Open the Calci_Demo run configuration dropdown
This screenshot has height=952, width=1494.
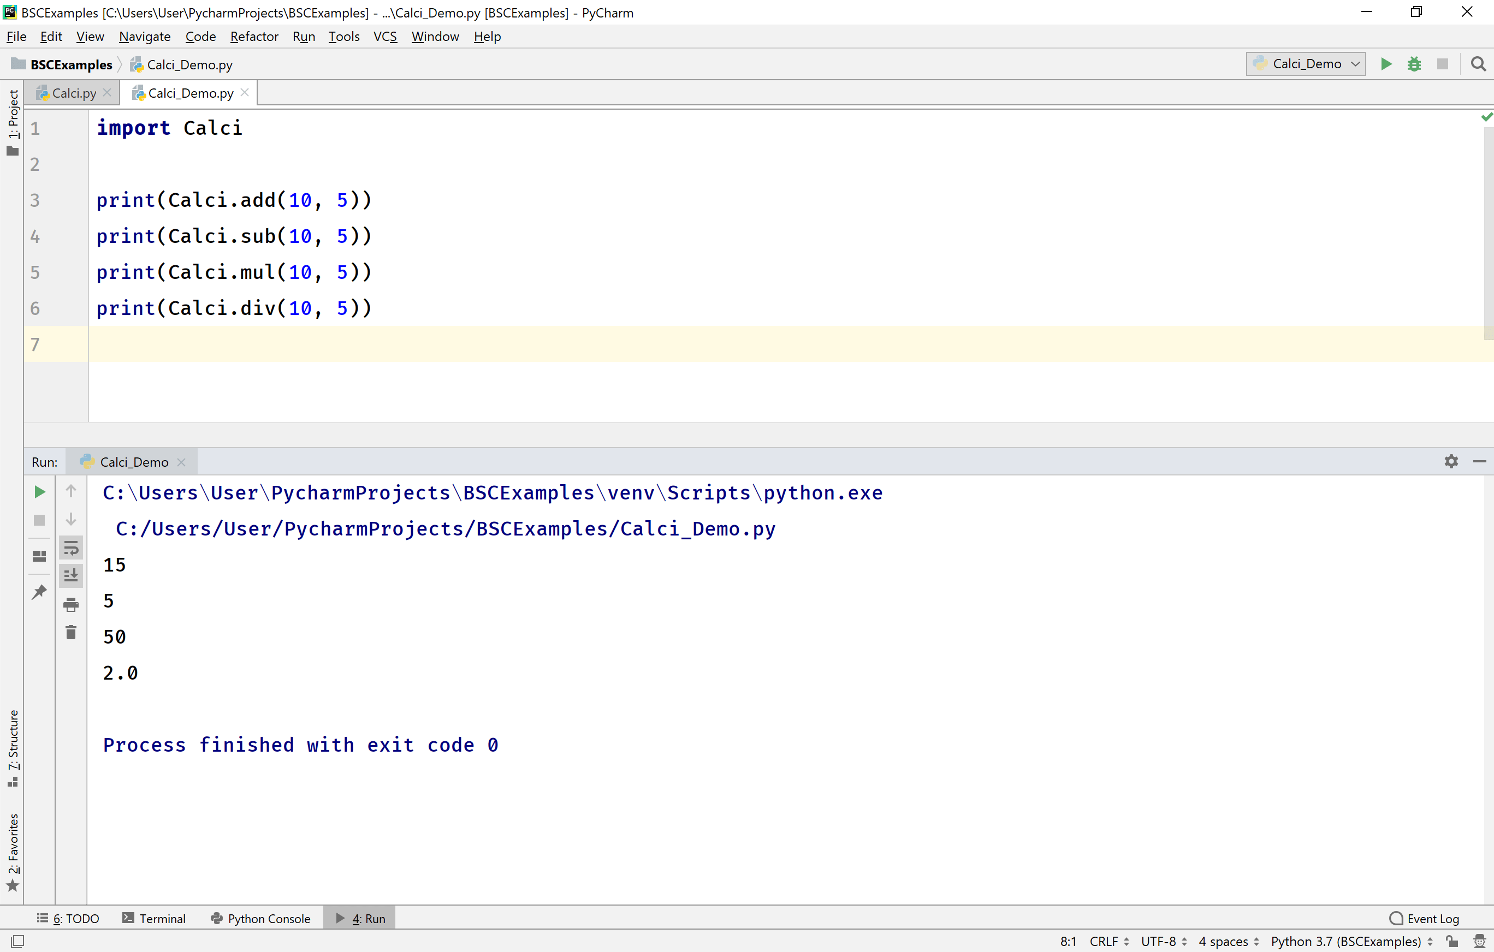point(1306,64)
